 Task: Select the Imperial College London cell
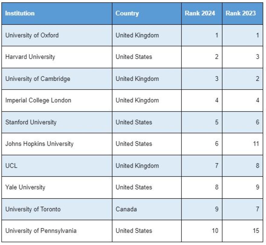[38, 100]
